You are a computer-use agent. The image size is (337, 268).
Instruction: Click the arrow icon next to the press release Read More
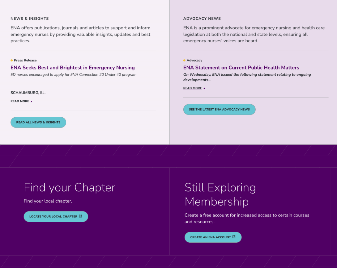[x=31, y=101]
